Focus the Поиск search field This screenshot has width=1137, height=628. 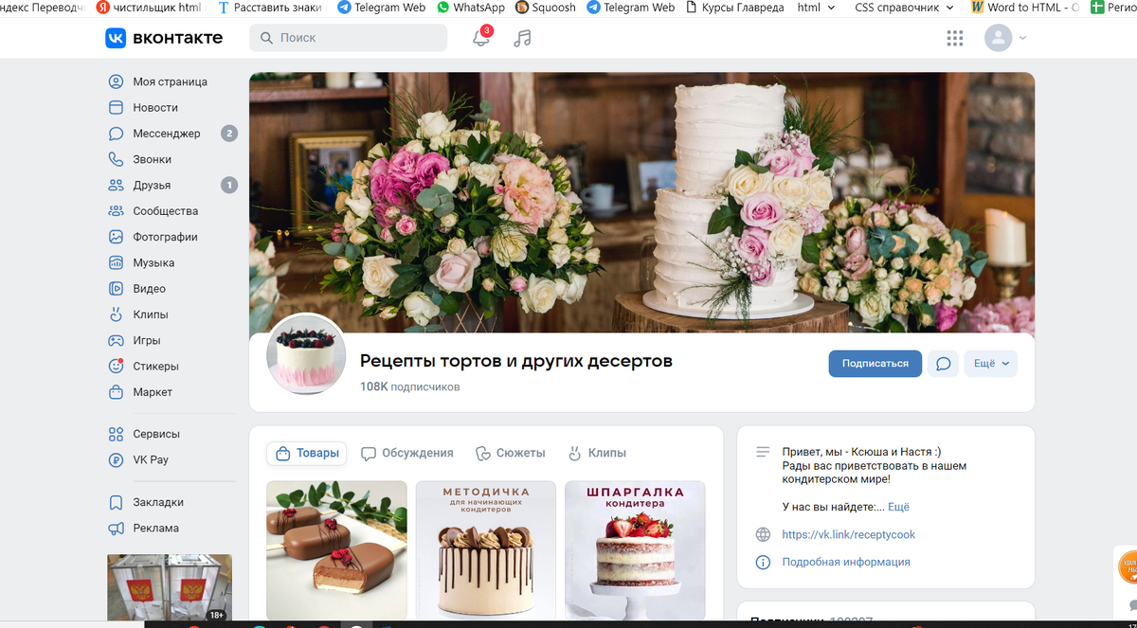(349, 38)
